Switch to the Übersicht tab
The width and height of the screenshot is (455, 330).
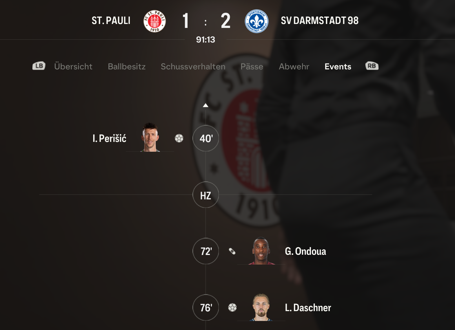tap(73, 67)
